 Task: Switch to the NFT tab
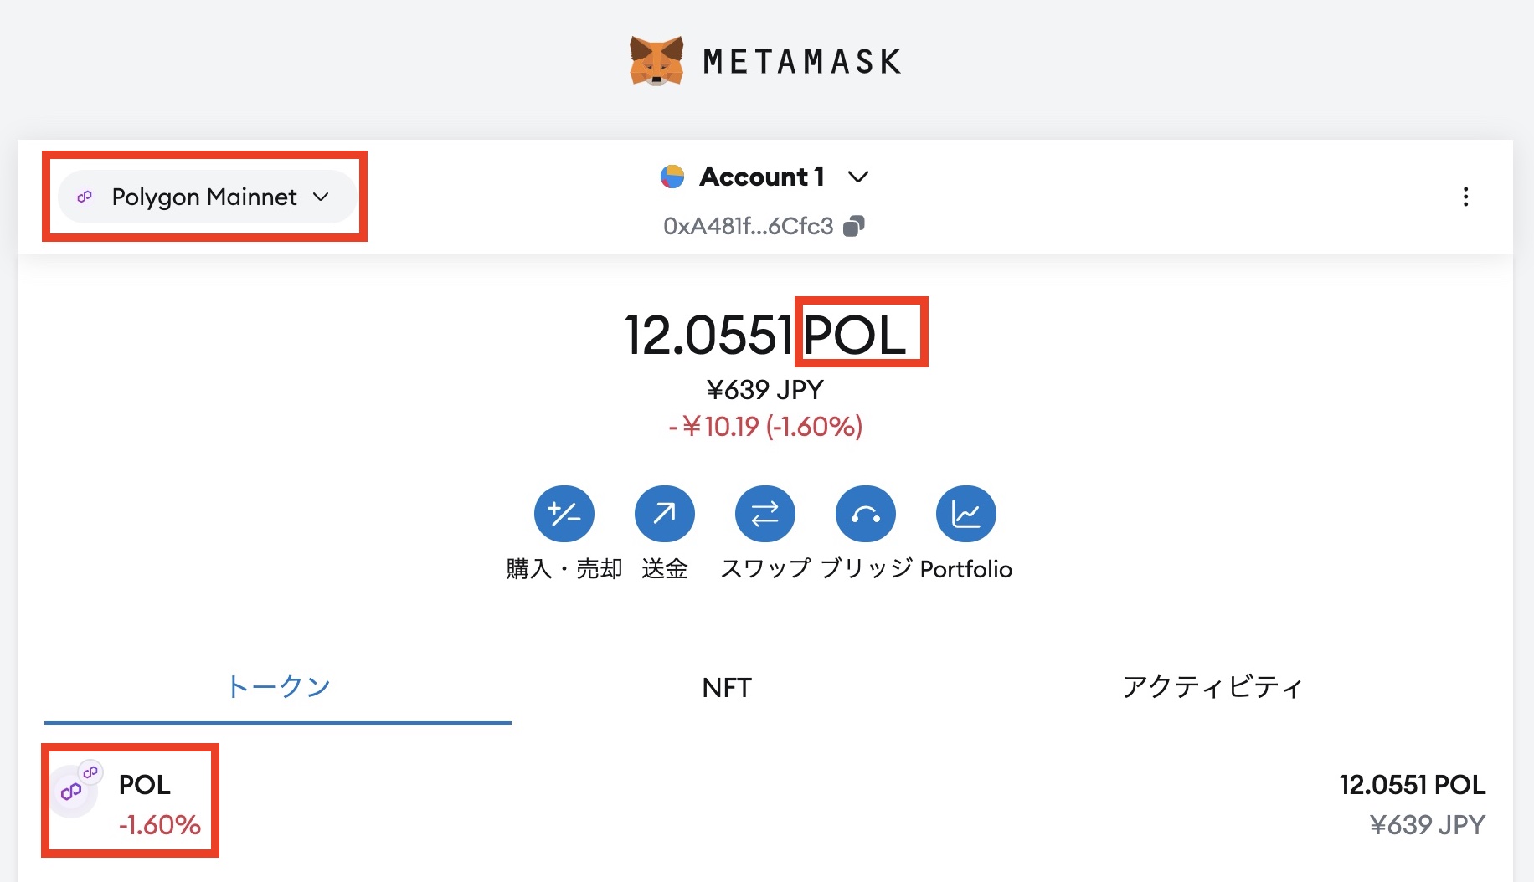coord(727,687)
